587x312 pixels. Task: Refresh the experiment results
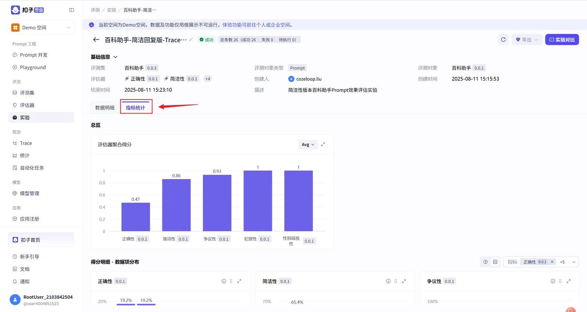click(x=503, y=40)
